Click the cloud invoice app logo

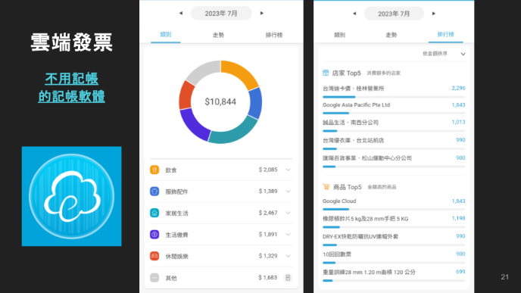[x=72, y=196]
